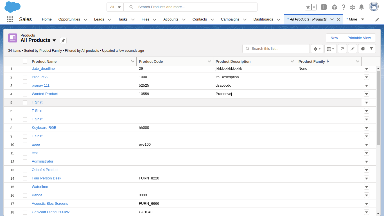Tick the select-all checkbox in header
This screenshot has width=384, height=216.
(25, 61)
